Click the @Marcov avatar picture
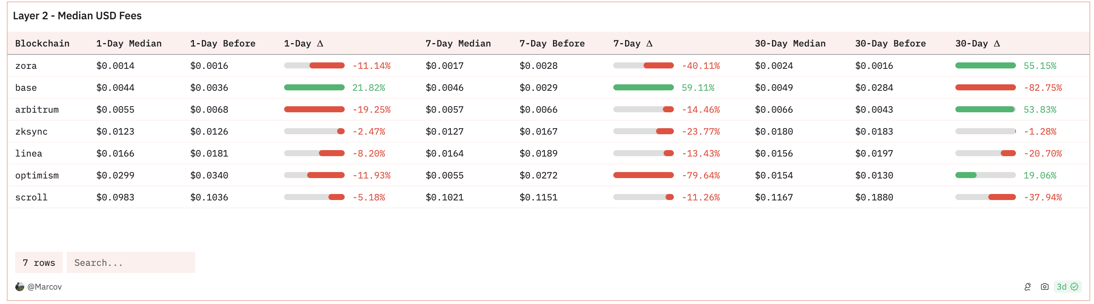This screenshot has height=304, width=1094. point(20,287)
